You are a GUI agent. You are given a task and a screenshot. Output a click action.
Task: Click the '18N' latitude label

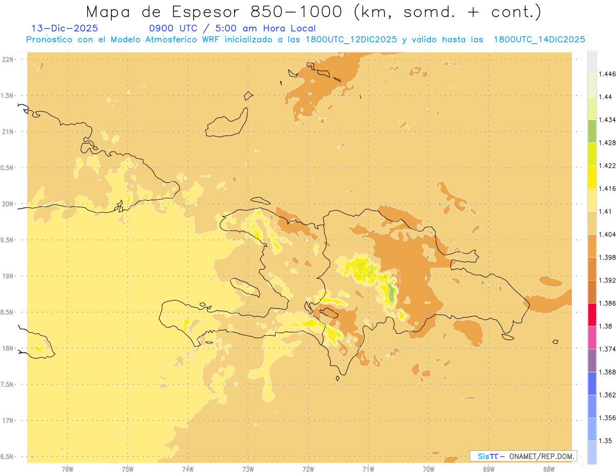[x=8, y=348]
